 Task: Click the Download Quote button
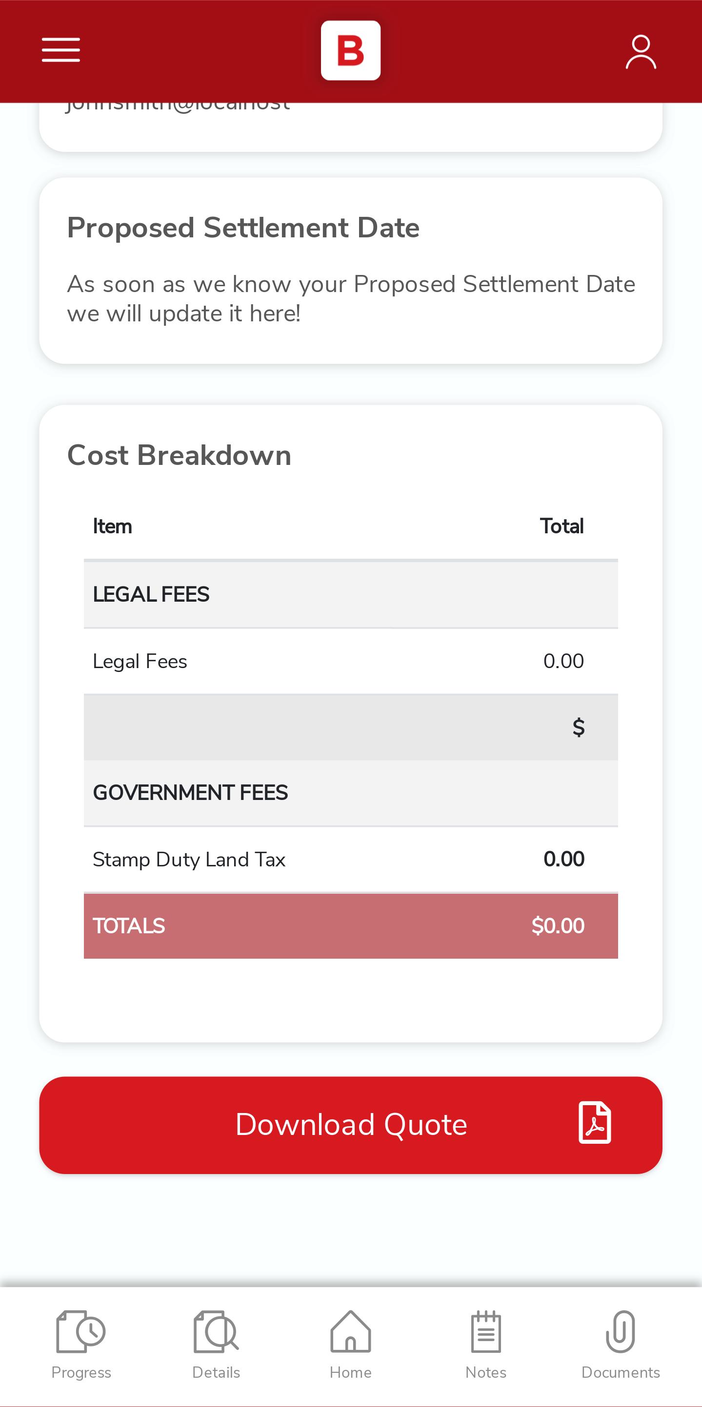351,1125
